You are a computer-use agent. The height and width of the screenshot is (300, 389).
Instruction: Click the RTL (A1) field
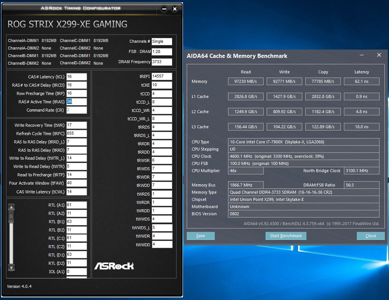pyautogui.click(x=77, y=205)
